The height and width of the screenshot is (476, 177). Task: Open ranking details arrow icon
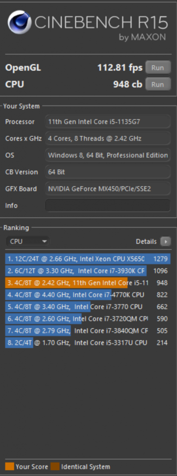(165, 241)
